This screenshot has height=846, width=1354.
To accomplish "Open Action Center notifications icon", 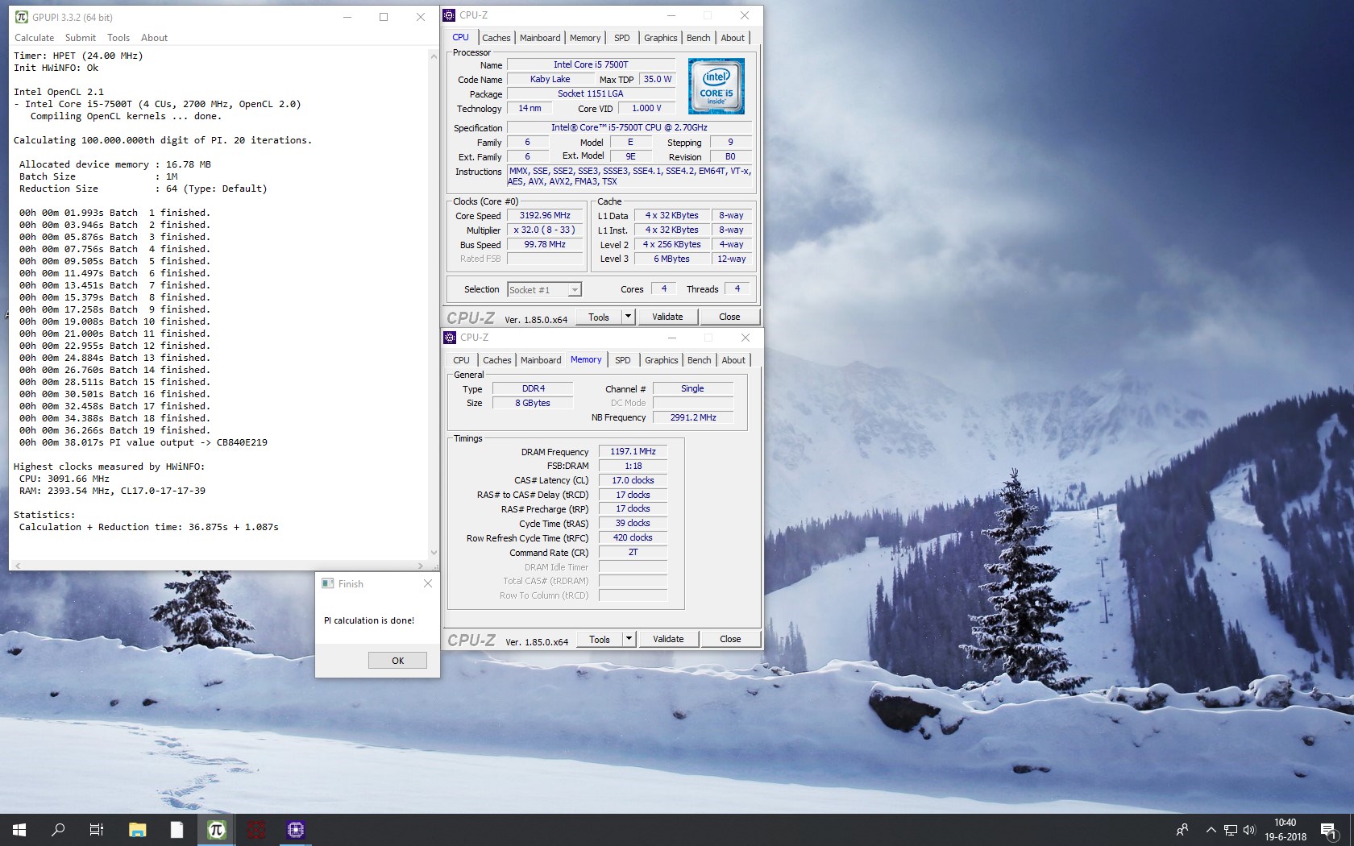I will (x=1329, y=830).
